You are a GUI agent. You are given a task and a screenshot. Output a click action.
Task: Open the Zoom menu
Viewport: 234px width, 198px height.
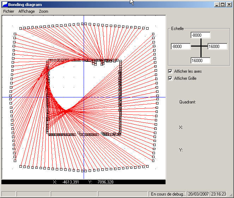[x=43, y=11]
